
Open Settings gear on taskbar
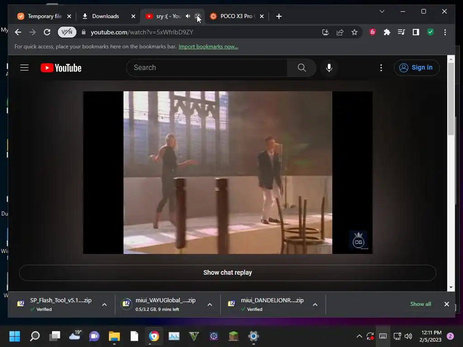253,336
